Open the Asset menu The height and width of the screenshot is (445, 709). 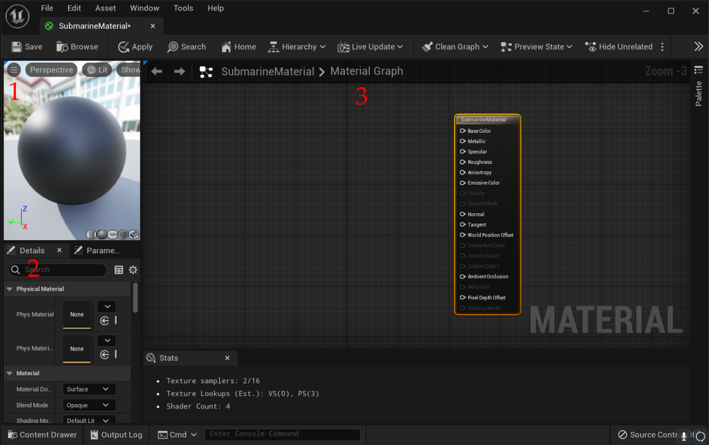tap(105, 8)
